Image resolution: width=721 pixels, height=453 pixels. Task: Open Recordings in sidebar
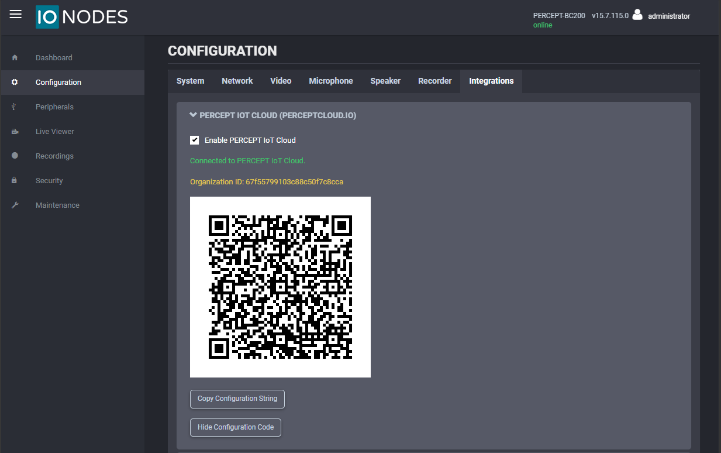pyautogui.click(x=73, y=156)
